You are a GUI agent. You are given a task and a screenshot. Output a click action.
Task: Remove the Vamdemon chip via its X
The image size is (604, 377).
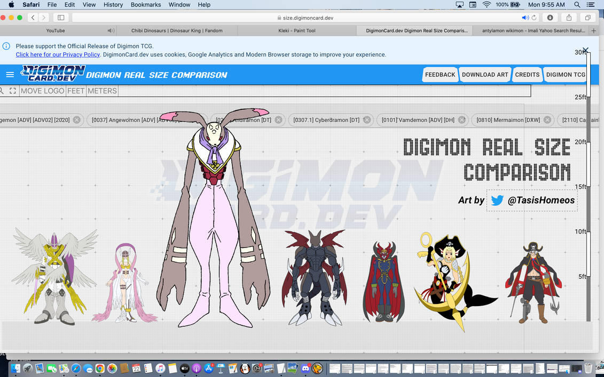point(462,120)
